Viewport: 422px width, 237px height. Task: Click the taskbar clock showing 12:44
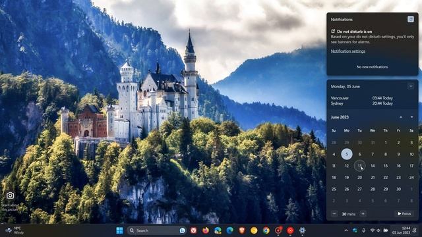pos(401,230)
